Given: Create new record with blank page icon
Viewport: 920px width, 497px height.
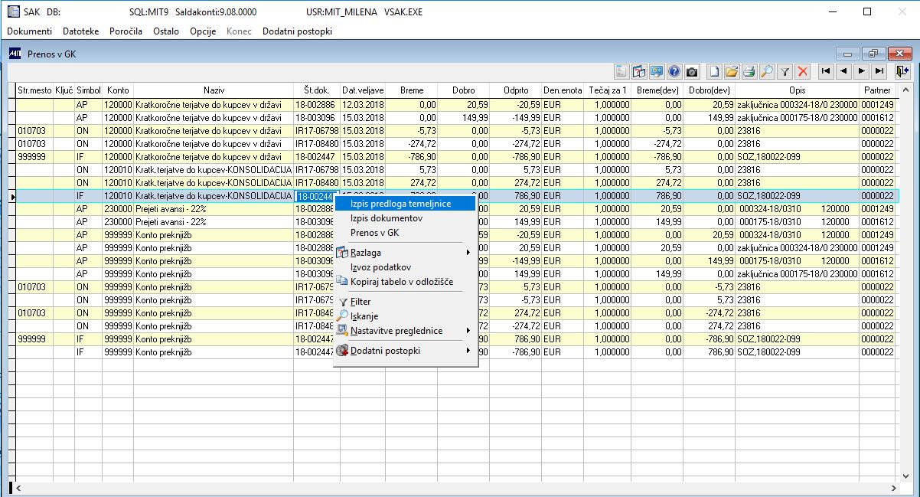Looking at the screenshot, I should coord(714,71).
